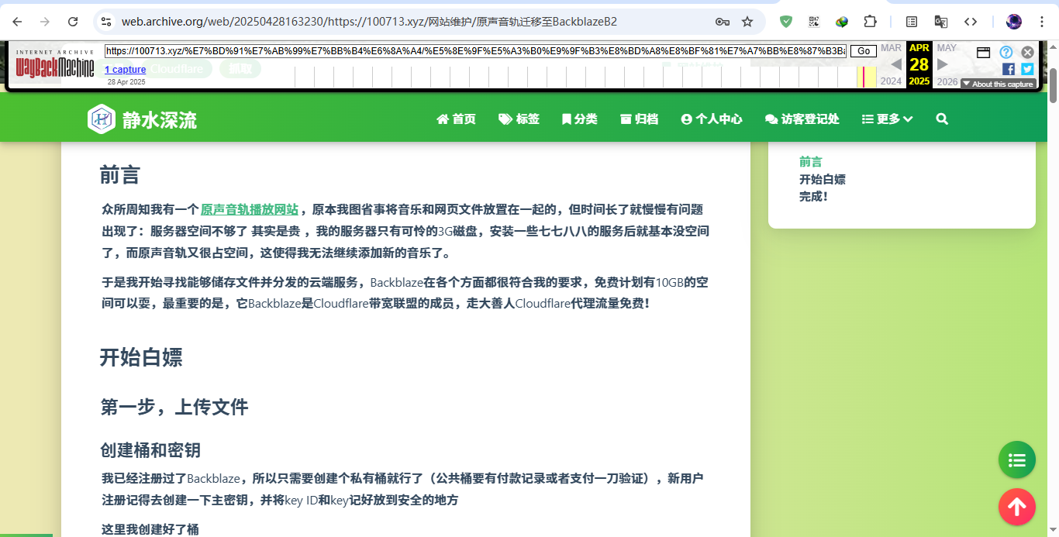Click the 创建桶和密钥 heading
This screenshot has height=537, width=1059.
[150, 450]
